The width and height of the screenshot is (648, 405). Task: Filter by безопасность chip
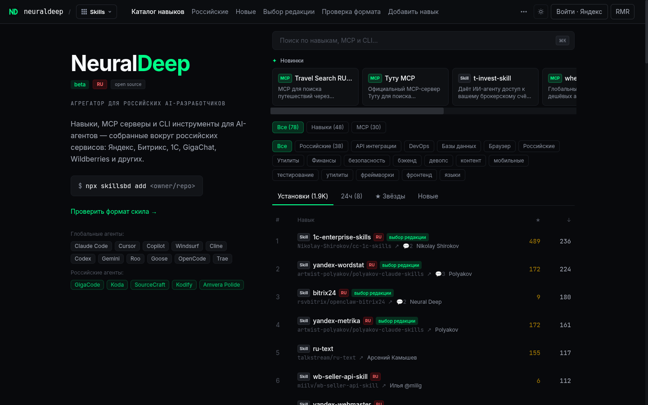point(367,161)
